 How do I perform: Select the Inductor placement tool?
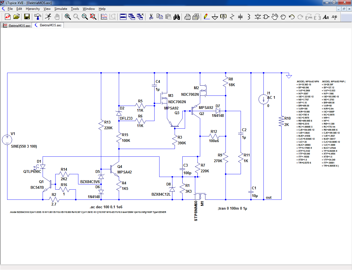249,17
